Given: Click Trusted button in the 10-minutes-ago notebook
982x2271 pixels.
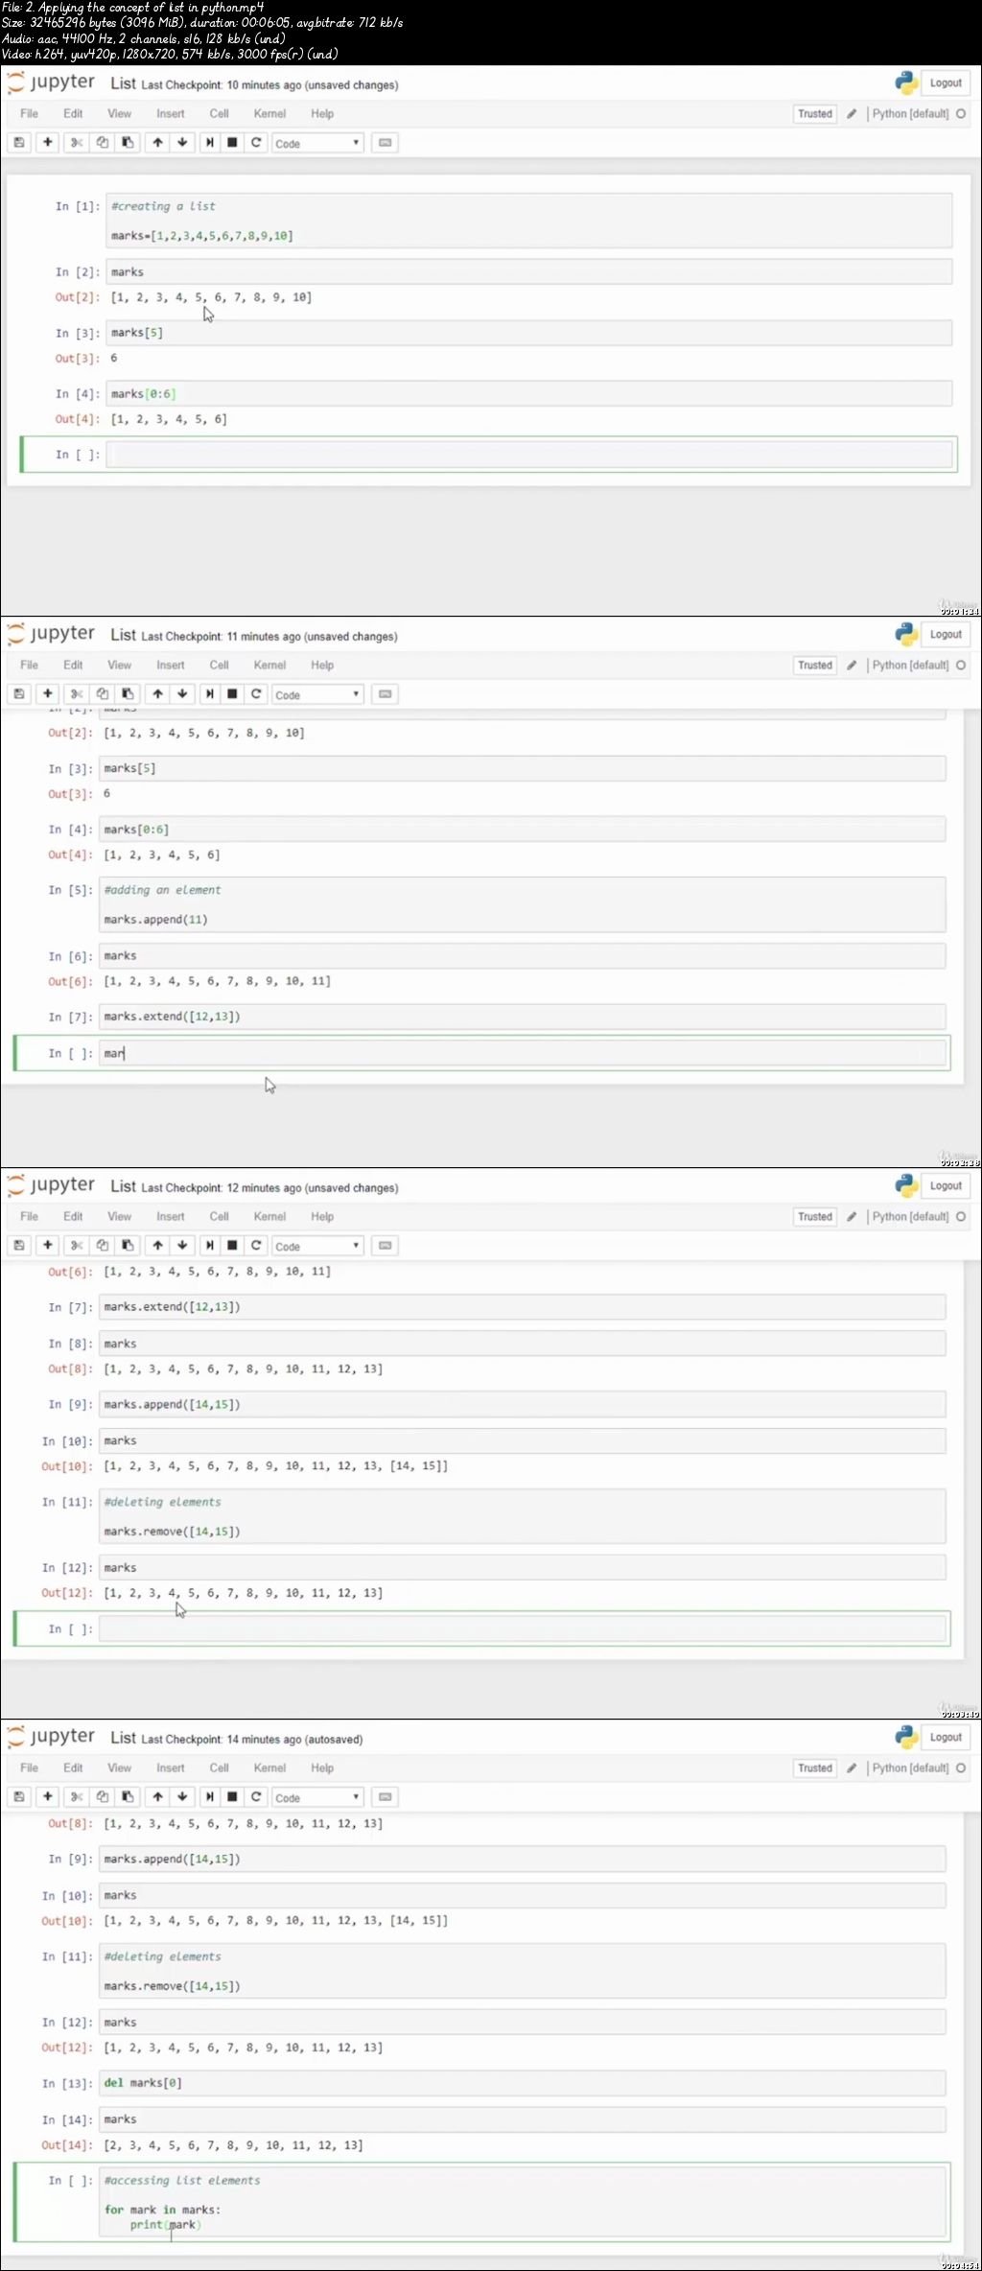Looking at the screenshot, I should (x=815, y=114).
